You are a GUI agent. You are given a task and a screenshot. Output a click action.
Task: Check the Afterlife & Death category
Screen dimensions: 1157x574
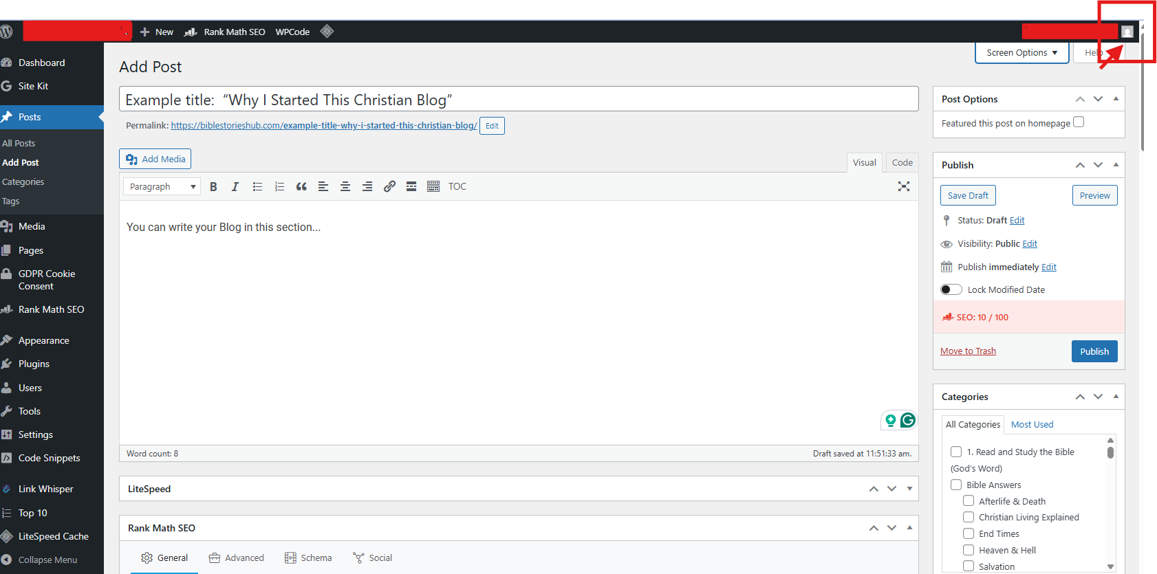[969, 500]
